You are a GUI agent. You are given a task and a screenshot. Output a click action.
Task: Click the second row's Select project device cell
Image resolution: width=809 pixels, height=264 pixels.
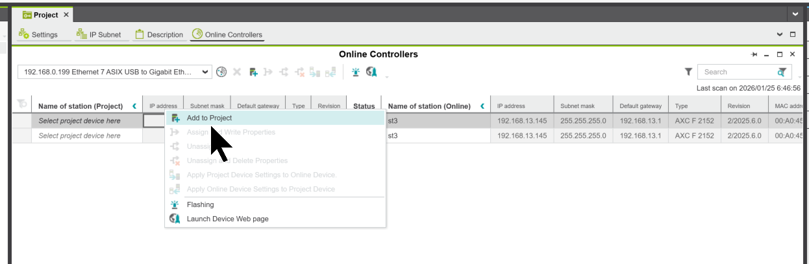[x=79, y=136]
